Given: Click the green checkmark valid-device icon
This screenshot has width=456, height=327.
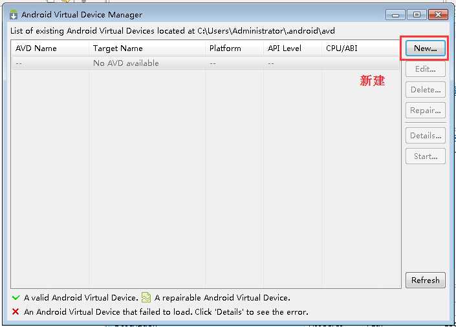Looking at the screenshot, I should pyautogui.click(x=16, y=297).
